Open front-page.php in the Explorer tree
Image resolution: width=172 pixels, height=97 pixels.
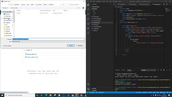click(97, 19)
